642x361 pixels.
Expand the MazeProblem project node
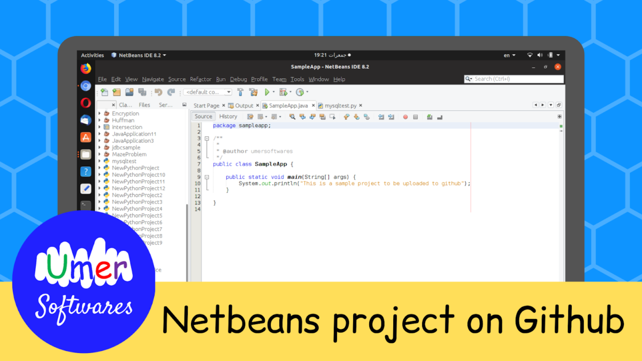click(x=100, y=155)
